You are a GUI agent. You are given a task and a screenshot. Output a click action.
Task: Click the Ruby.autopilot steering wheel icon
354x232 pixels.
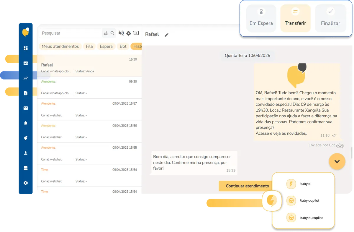[x=291, y=218]
